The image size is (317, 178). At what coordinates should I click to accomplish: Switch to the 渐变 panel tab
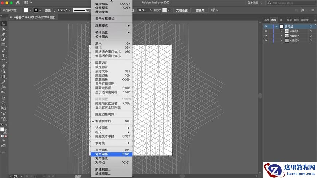[289, 20]
